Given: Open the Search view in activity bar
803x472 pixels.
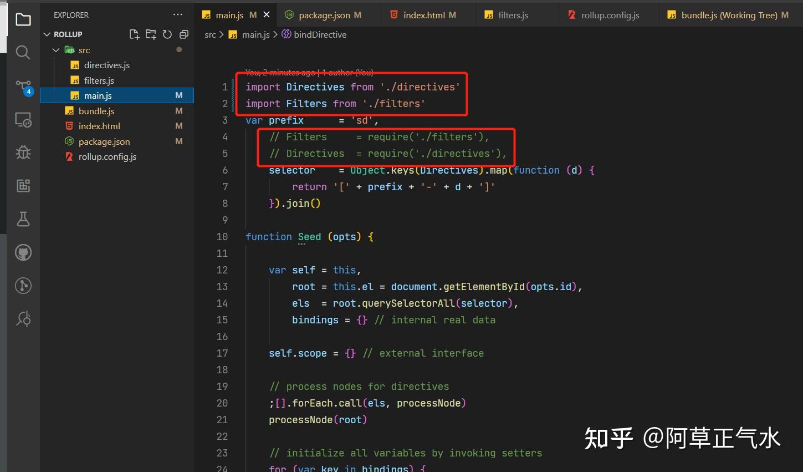Looking at the screenshot, I should (23, 53).
